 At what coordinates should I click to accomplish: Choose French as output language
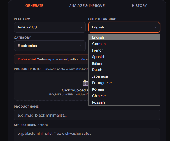click(124, 50)
